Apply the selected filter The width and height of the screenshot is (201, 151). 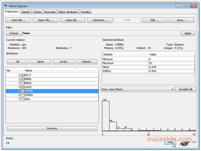pos(188,33)
